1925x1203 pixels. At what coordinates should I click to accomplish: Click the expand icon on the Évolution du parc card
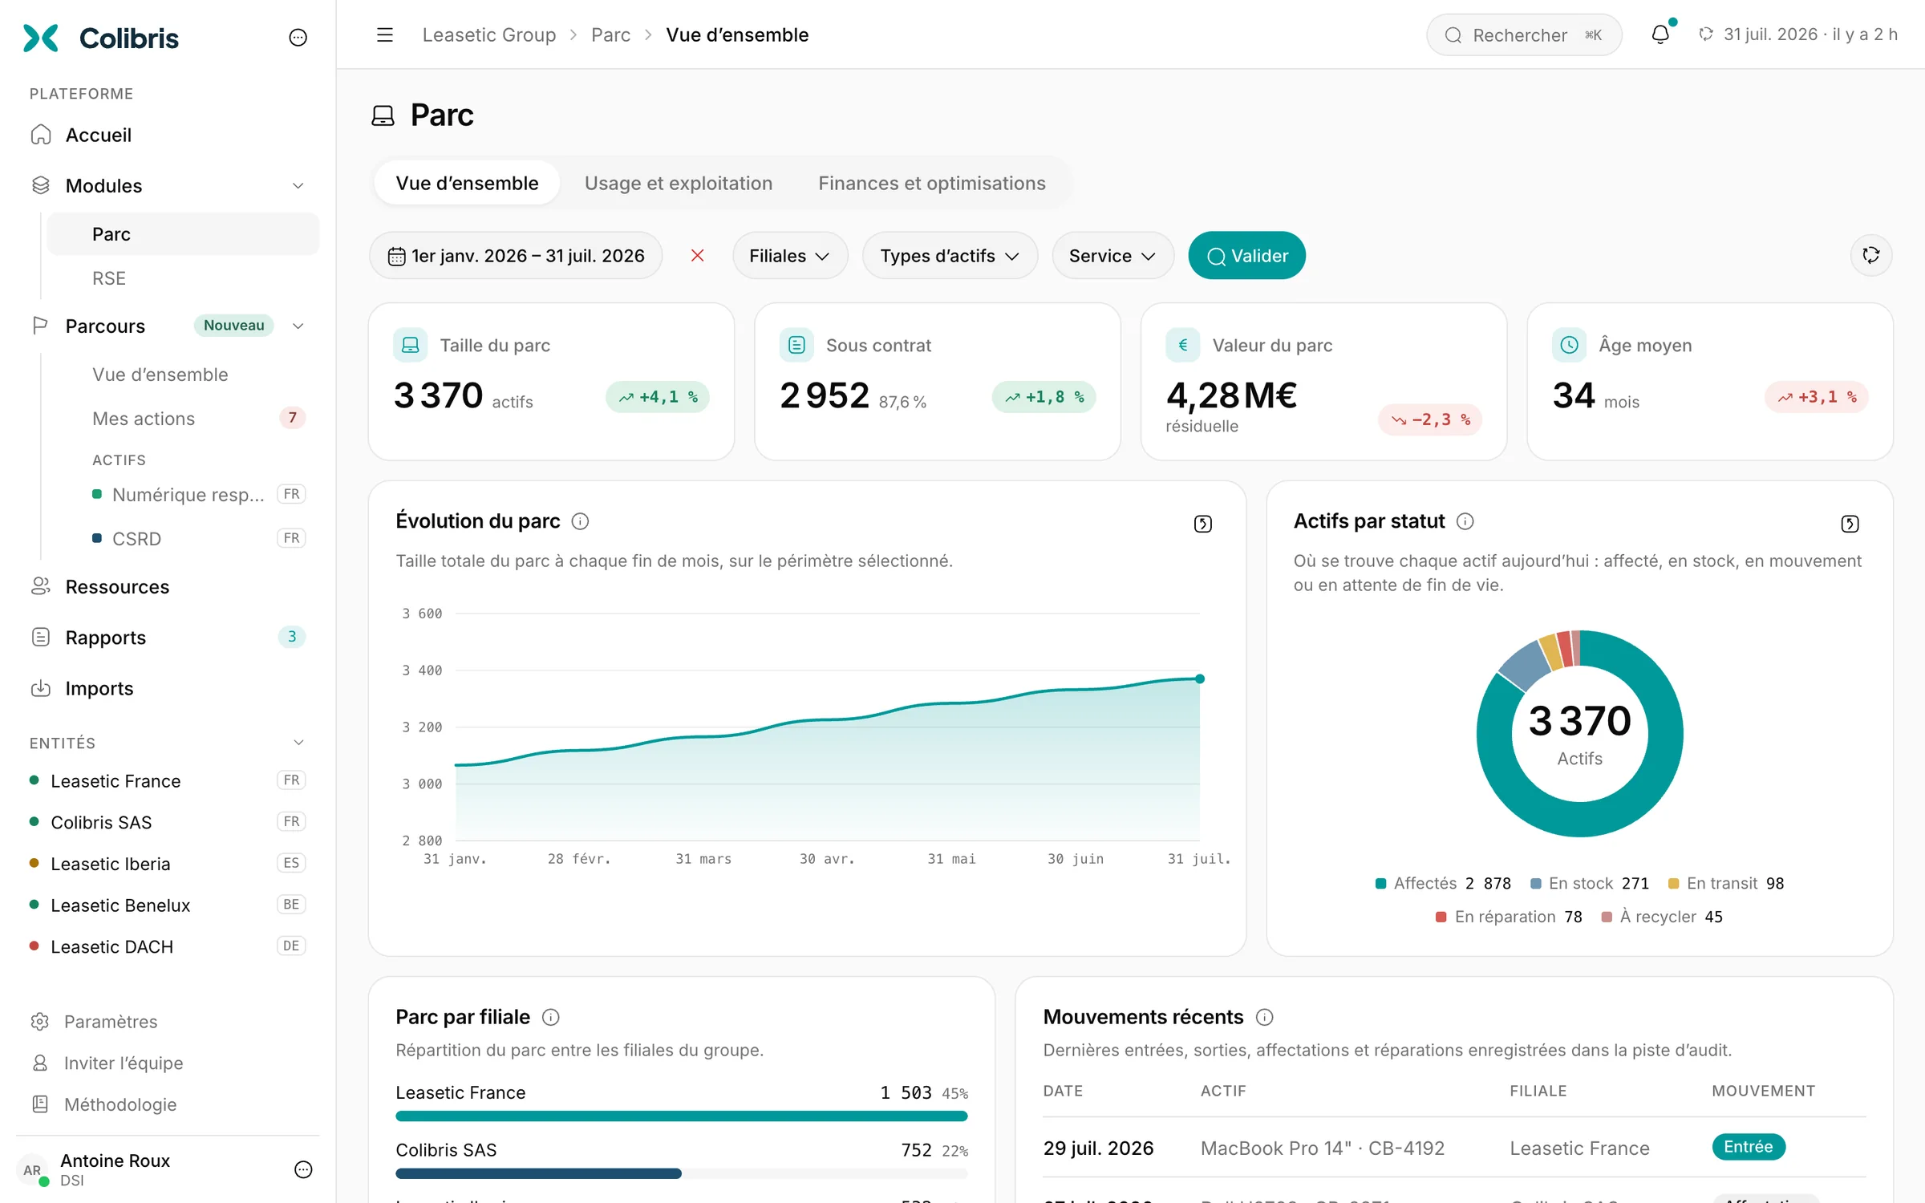1203,524
